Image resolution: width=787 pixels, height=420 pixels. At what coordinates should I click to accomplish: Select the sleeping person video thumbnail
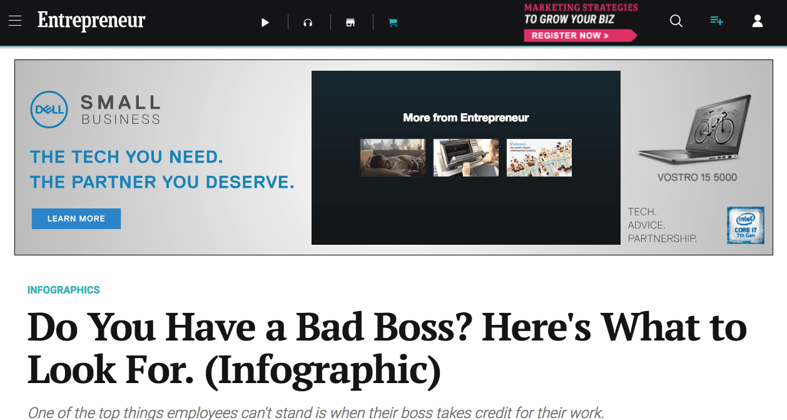point(393,158)
